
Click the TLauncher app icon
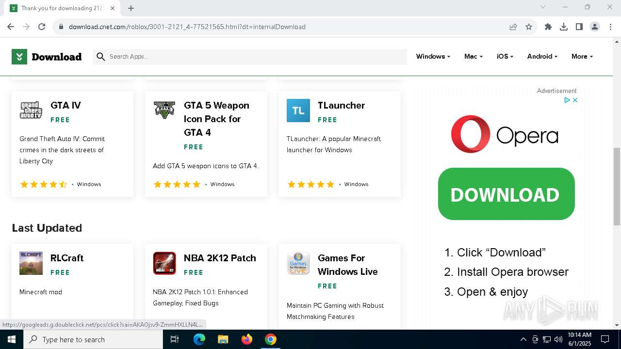[298, 111]
